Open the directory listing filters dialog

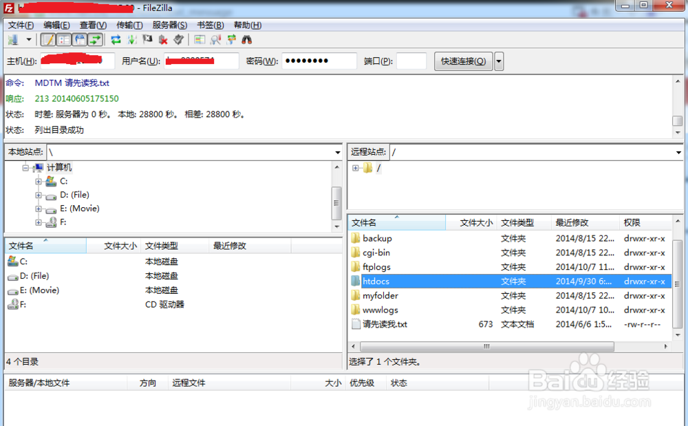tap(200, 40)
